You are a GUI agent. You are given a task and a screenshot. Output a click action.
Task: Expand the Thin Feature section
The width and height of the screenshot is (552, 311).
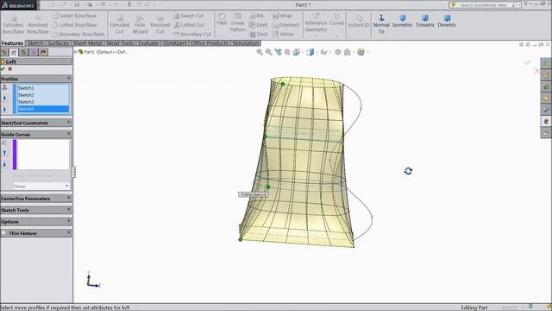coord(69,233)
